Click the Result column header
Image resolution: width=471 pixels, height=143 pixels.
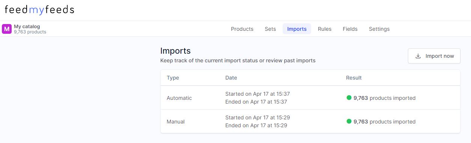pyautogui.click(x=354, y=78)
